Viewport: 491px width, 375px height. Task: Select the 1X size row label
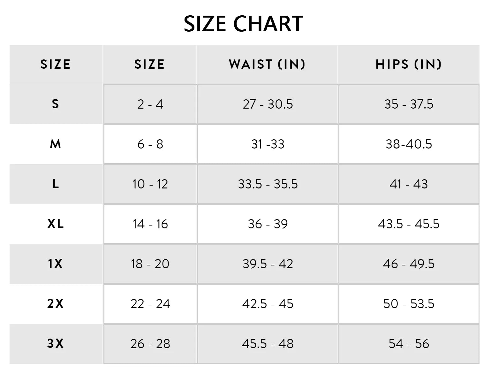pyautogui.click(x=56, y=264)
